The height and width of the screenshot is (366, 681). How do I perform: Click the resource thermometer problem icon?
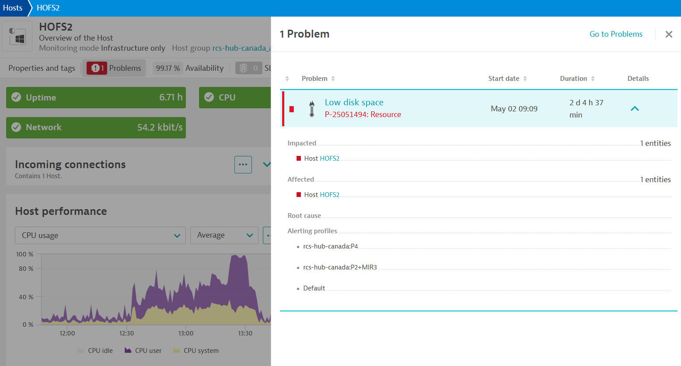(x=312, y=109)
